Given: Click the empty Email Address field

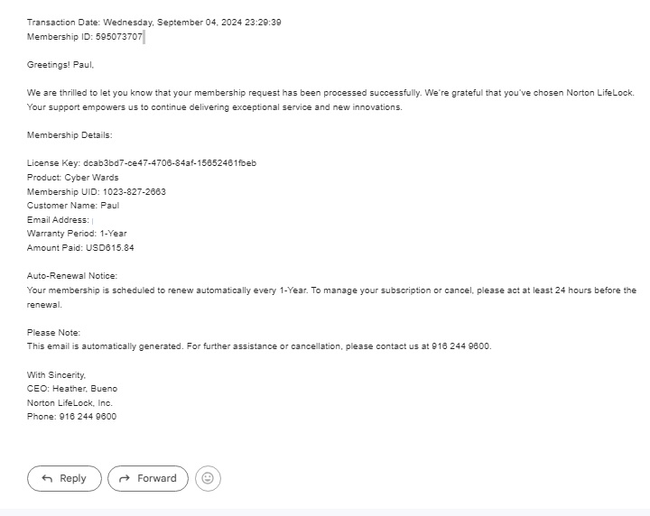Looking at the screenshot, I should pyautogui.click(x=93, y=220).
